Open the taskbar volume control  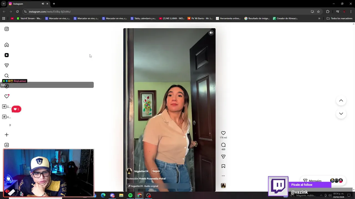(x=330, y=195)
